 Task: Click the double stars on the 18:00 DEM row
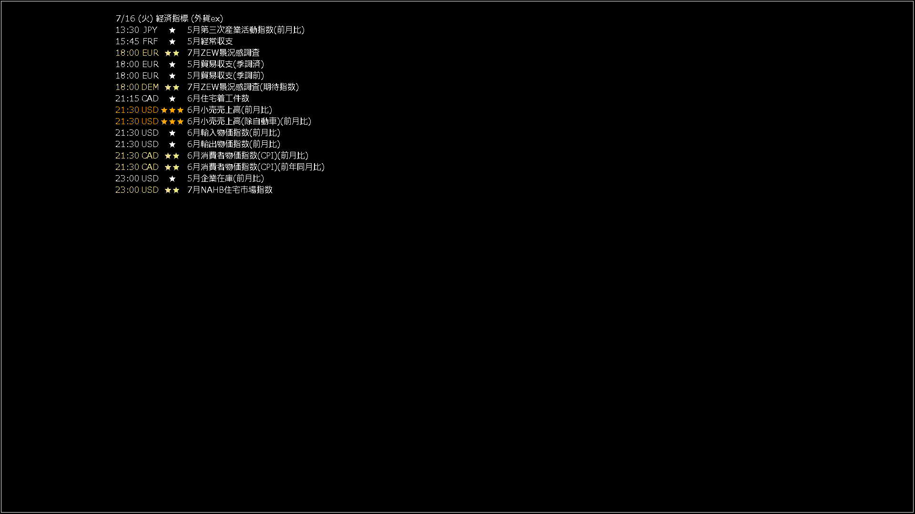point(172,87)
